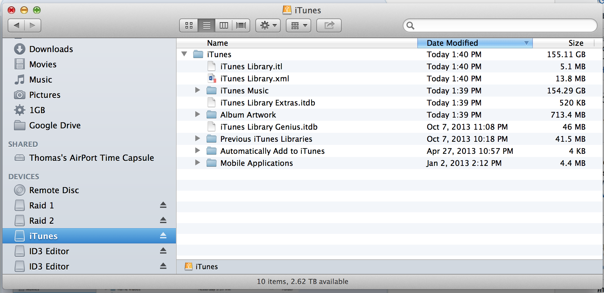Open the gear Action menu
This screenshot has width=604, height=293.
click(268, 25)
